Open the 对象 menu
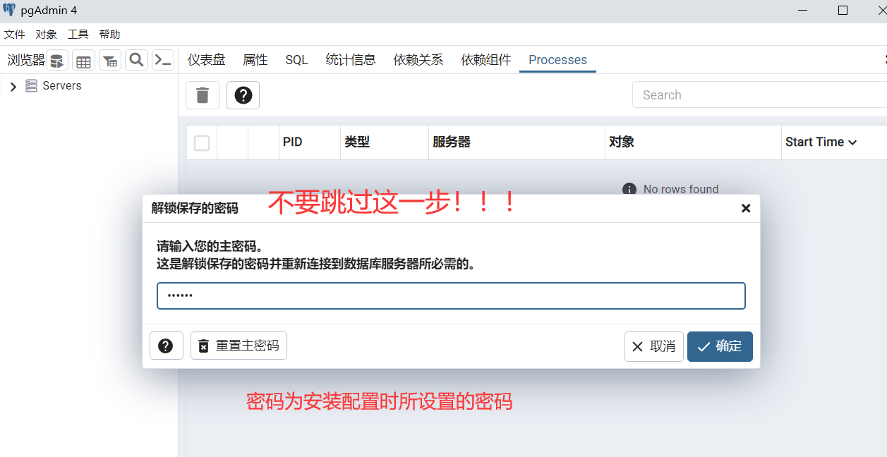 click(x=46, y=35)
